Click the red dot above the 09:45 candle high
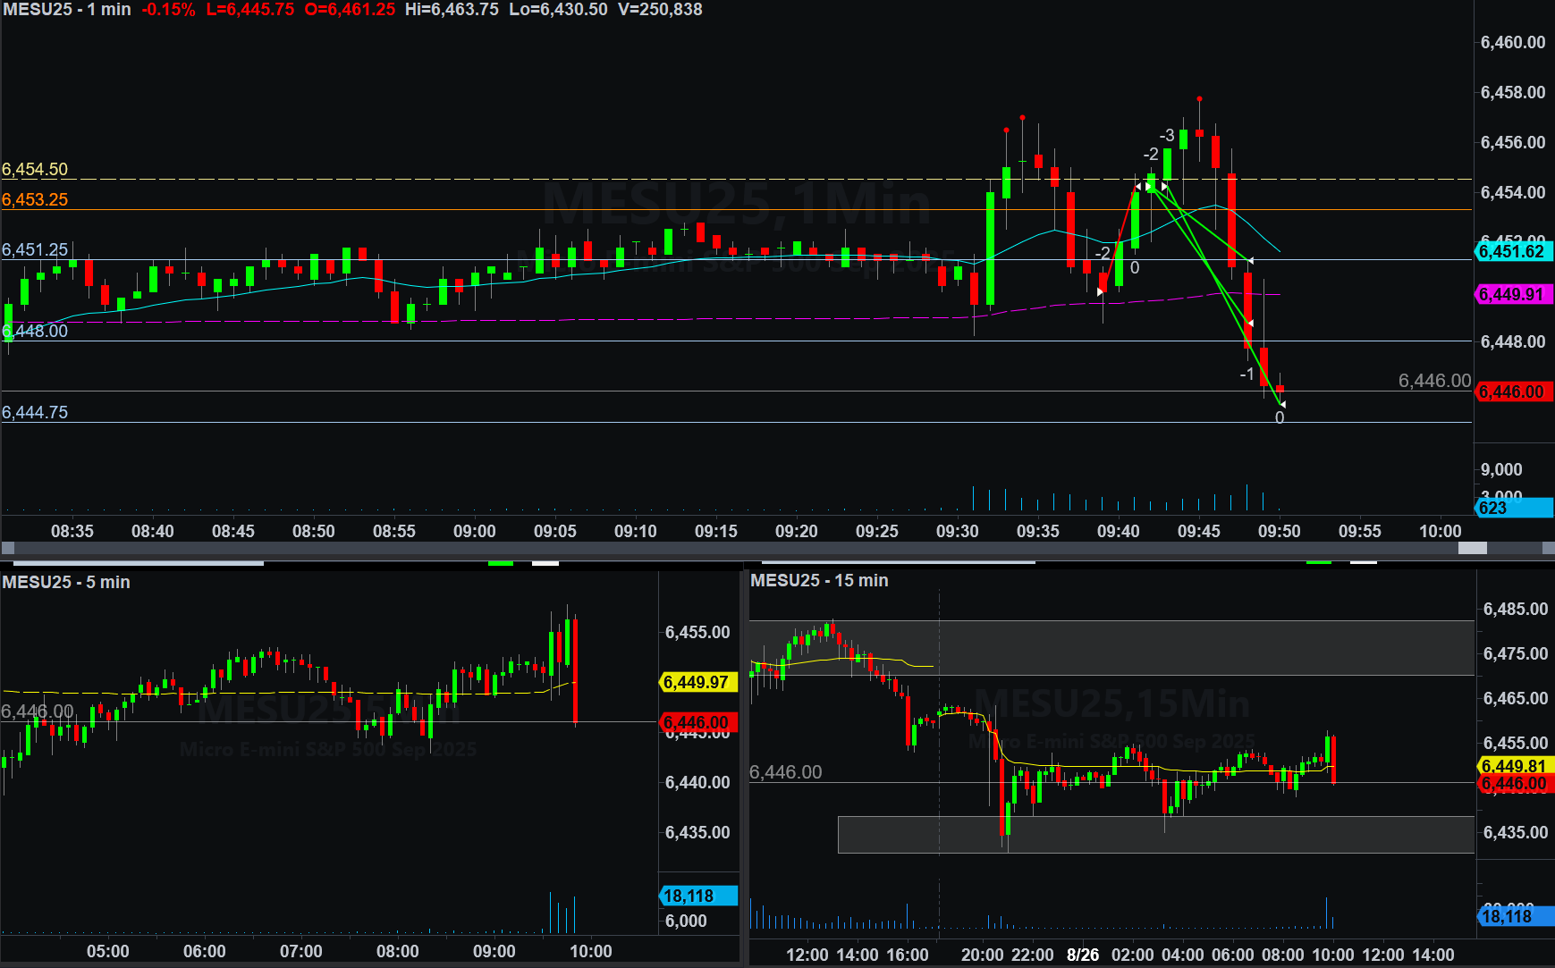The width and height of the screenshot is (1555, 968). coord(1199,98)
